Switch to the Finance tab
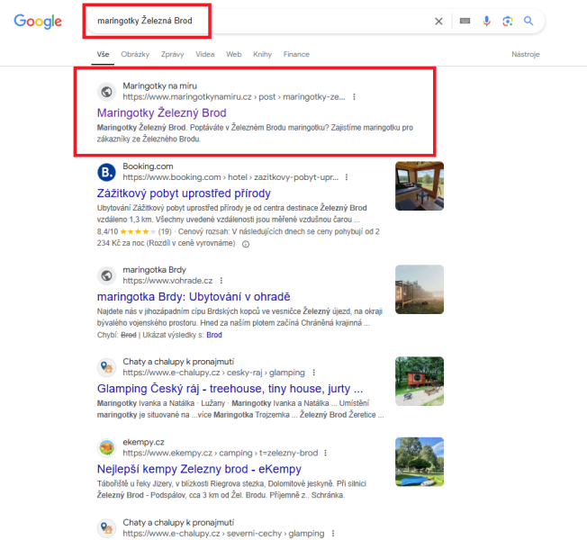 pyautogui.click(x=296, y=55)
